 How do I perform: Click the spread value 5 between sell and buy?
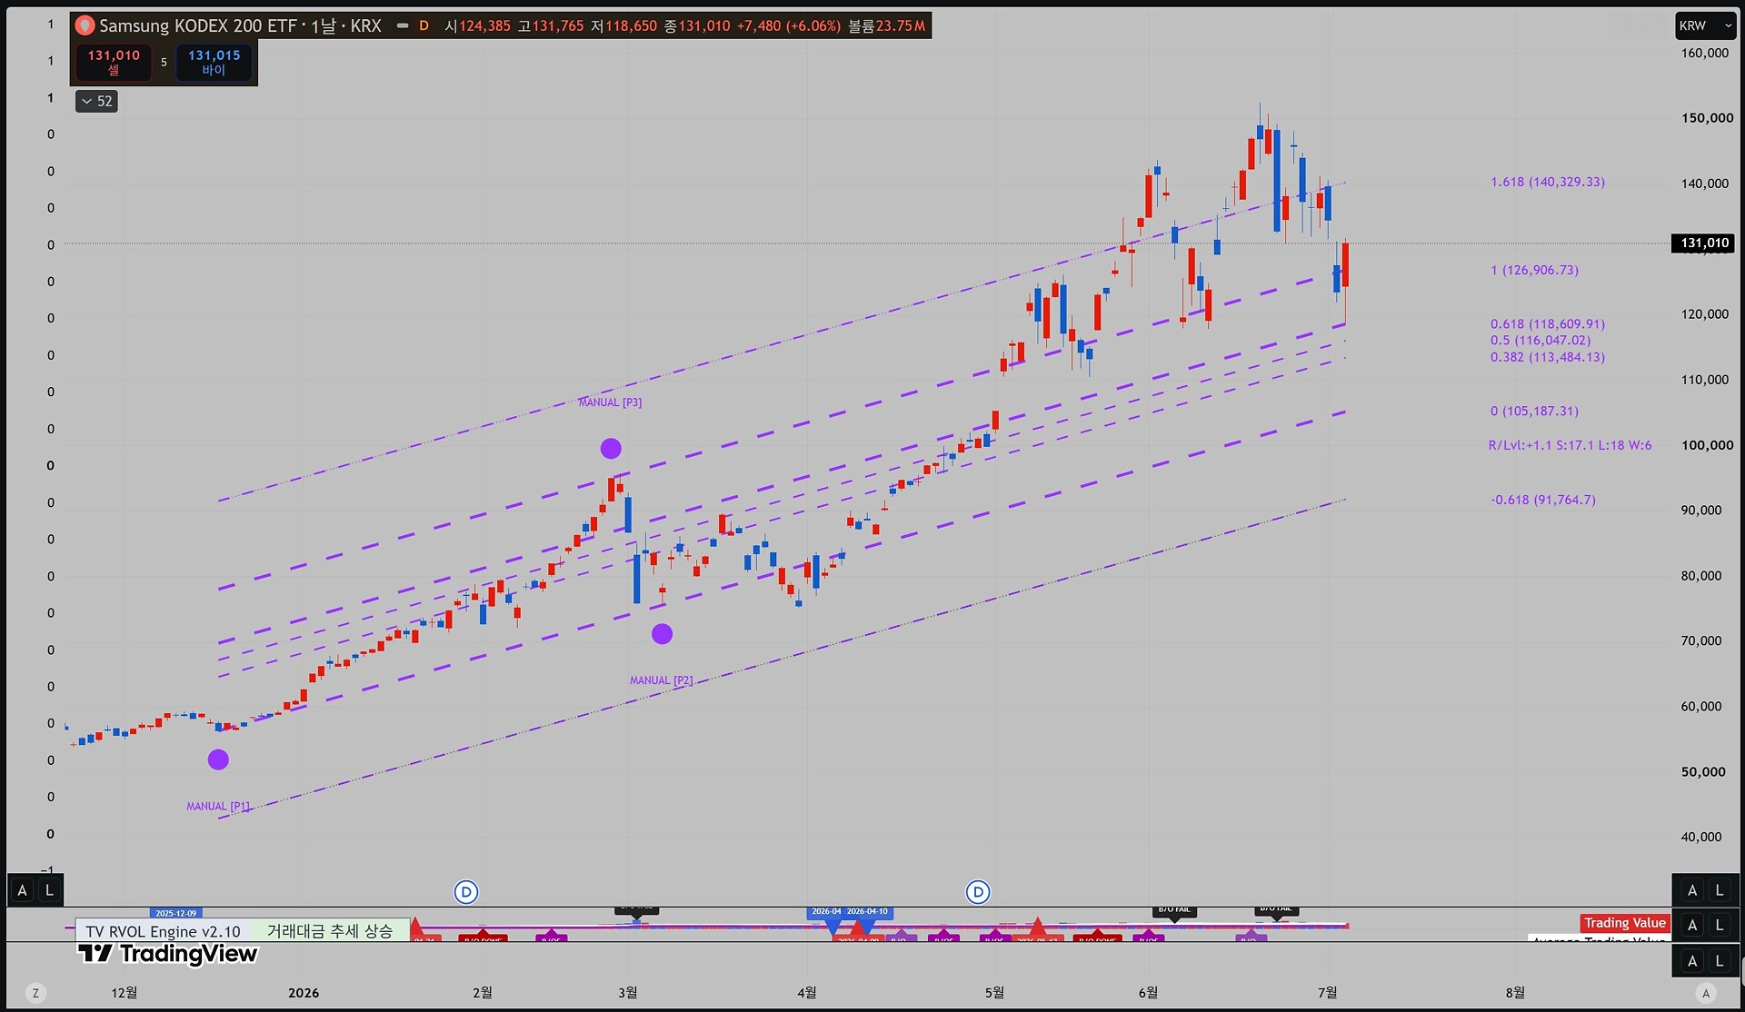pyautogui.click(x=164, y=62)
